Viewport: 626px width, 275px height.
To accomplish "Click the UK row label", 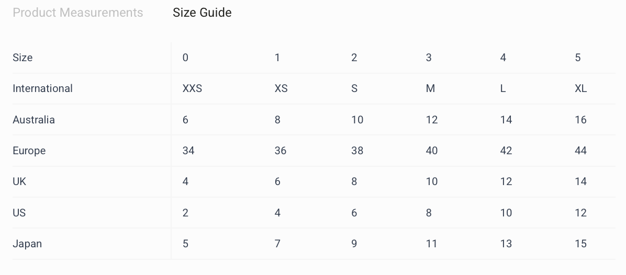I will [19, 181].
